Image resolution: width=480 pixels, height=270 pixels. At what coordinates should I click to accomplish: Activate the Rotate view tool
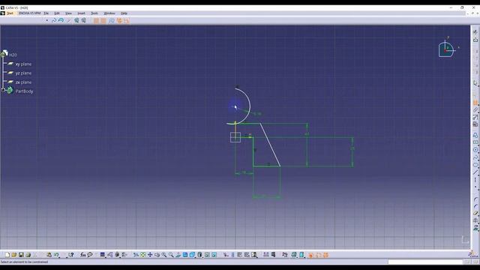point(157,255)
